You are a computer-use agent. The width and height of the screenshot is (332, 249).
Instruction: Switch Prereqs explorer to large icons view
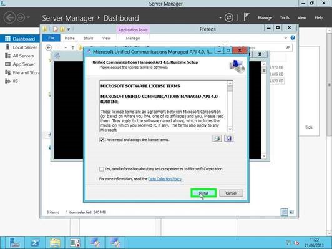[291, 212]
